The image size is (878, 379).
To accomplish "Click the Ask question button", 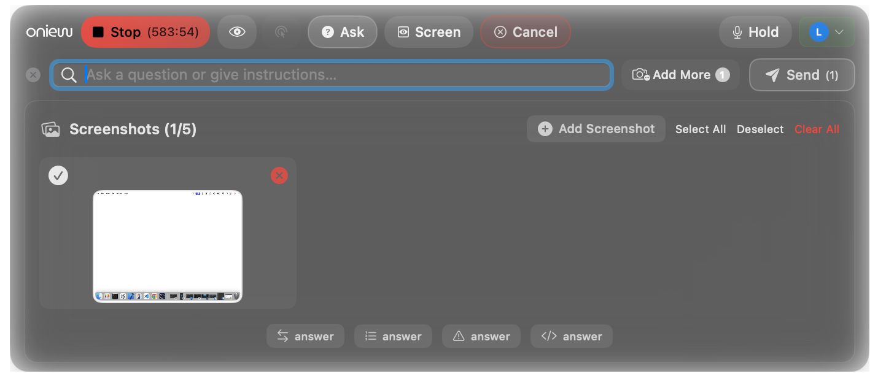I will point(343,32).
